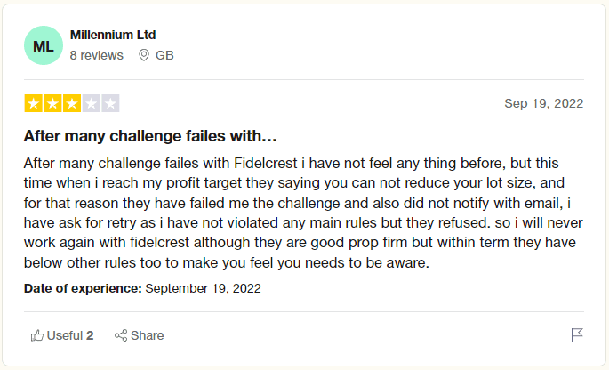This screenshot has width=609, height=370.
Task: Open the "After many challenge failes with…" title
Action: click(x=150, y=137)
